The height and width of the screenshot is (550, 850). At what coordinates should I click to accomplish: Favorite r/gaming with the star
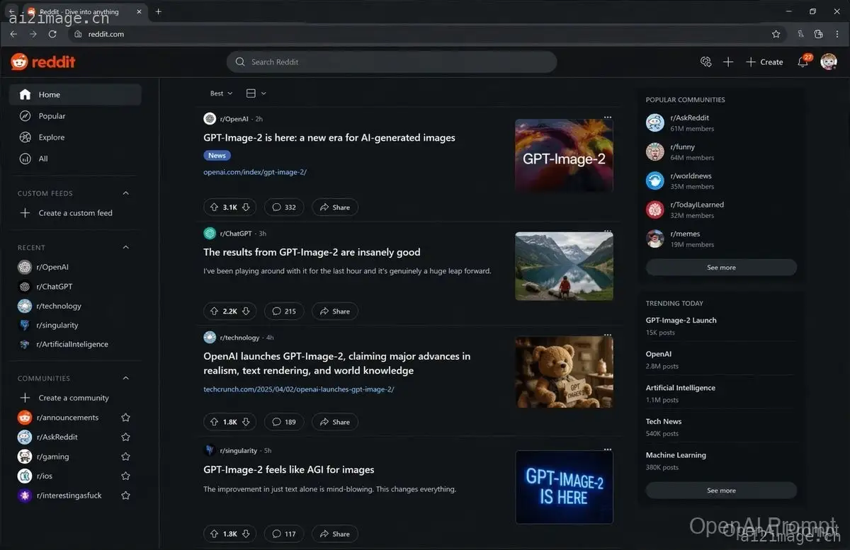(125, 457)
